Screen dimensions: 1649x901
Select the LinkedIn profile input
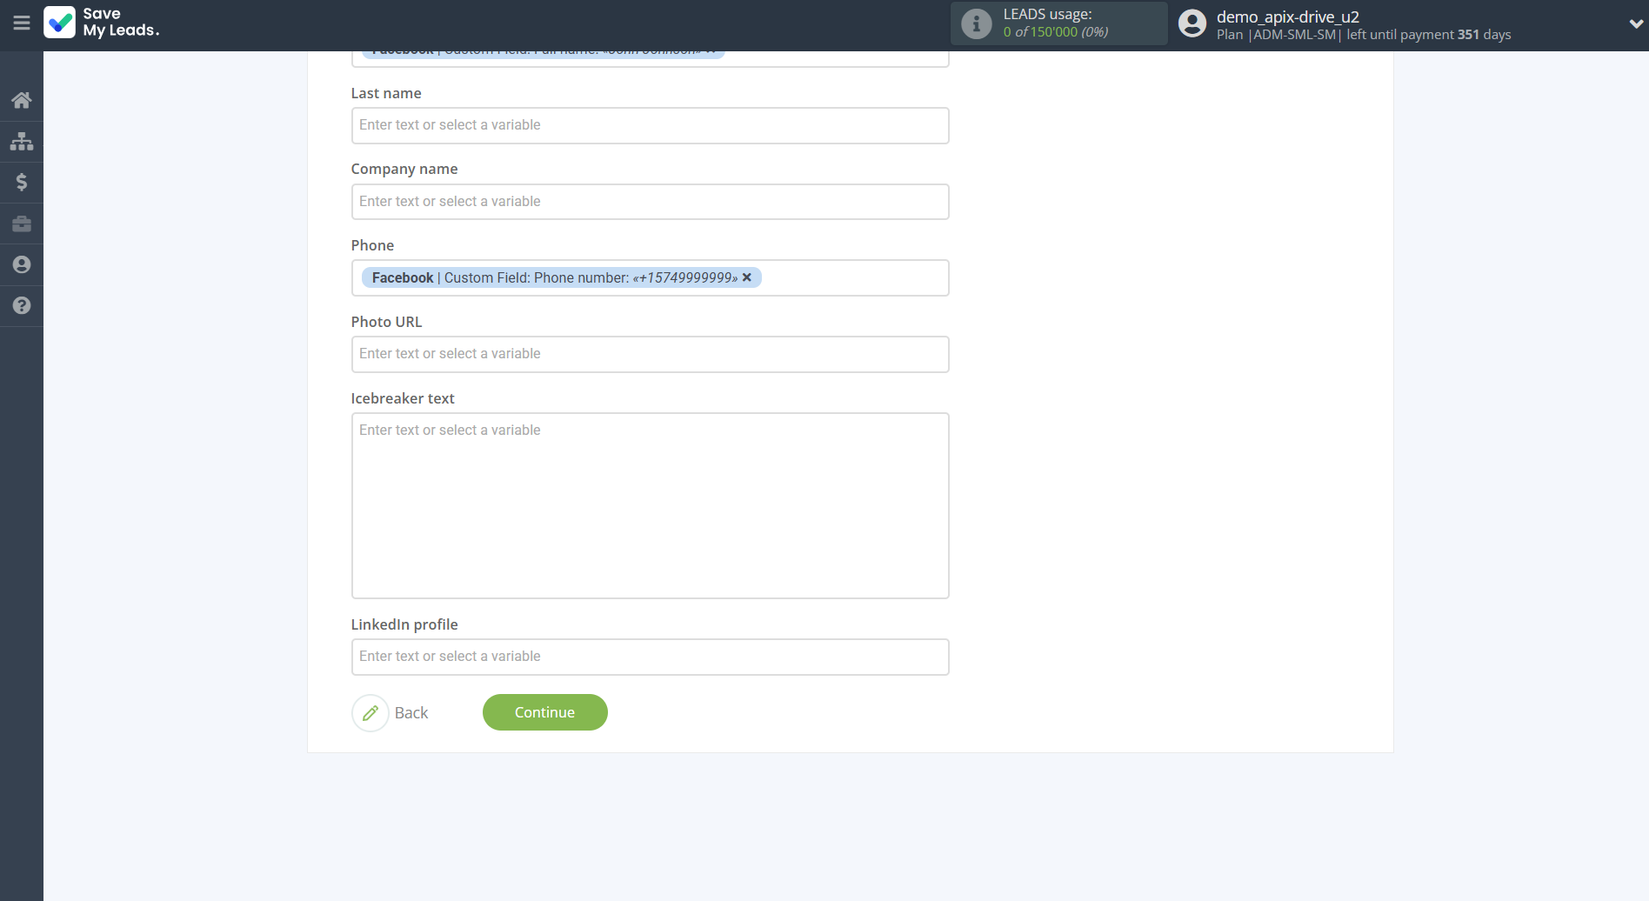pos(650,657)
